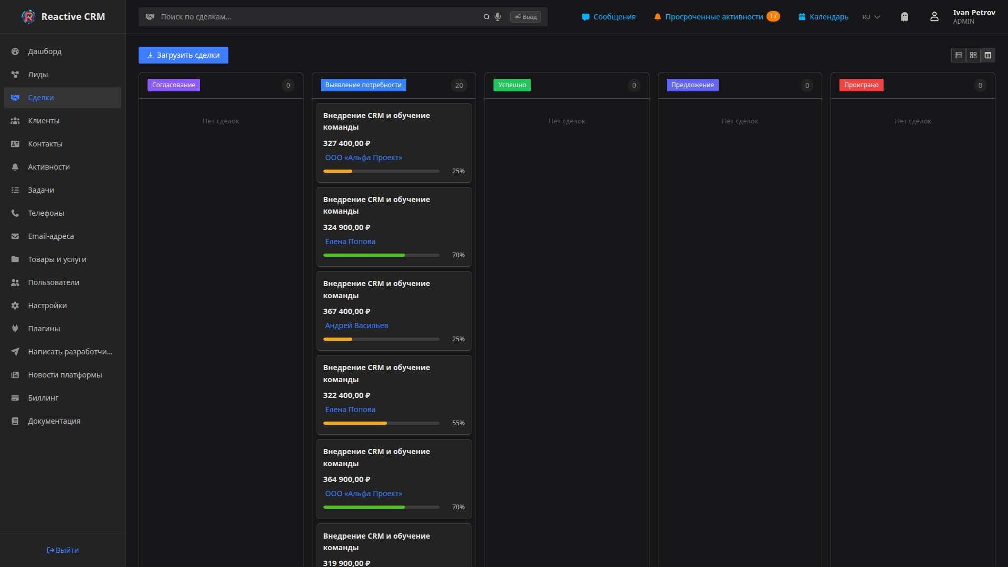Image resolution: width=1008 pixels, height=567 pixels.
Task: Click the Настройки gear icon
Action: pyautogui.click(x=15, y=306)
